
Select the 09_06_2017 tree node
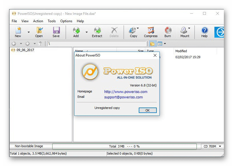[x=25, y=50]
